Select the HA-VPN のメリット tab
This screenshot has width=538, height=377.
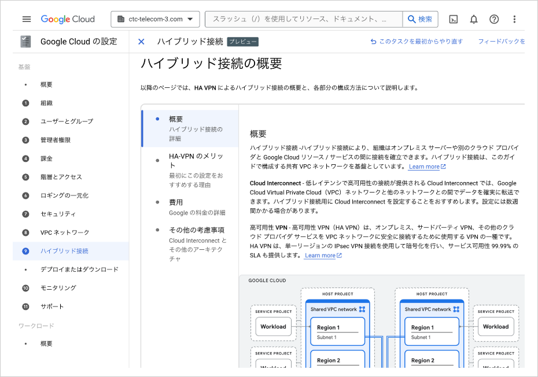tap(190, 170)
